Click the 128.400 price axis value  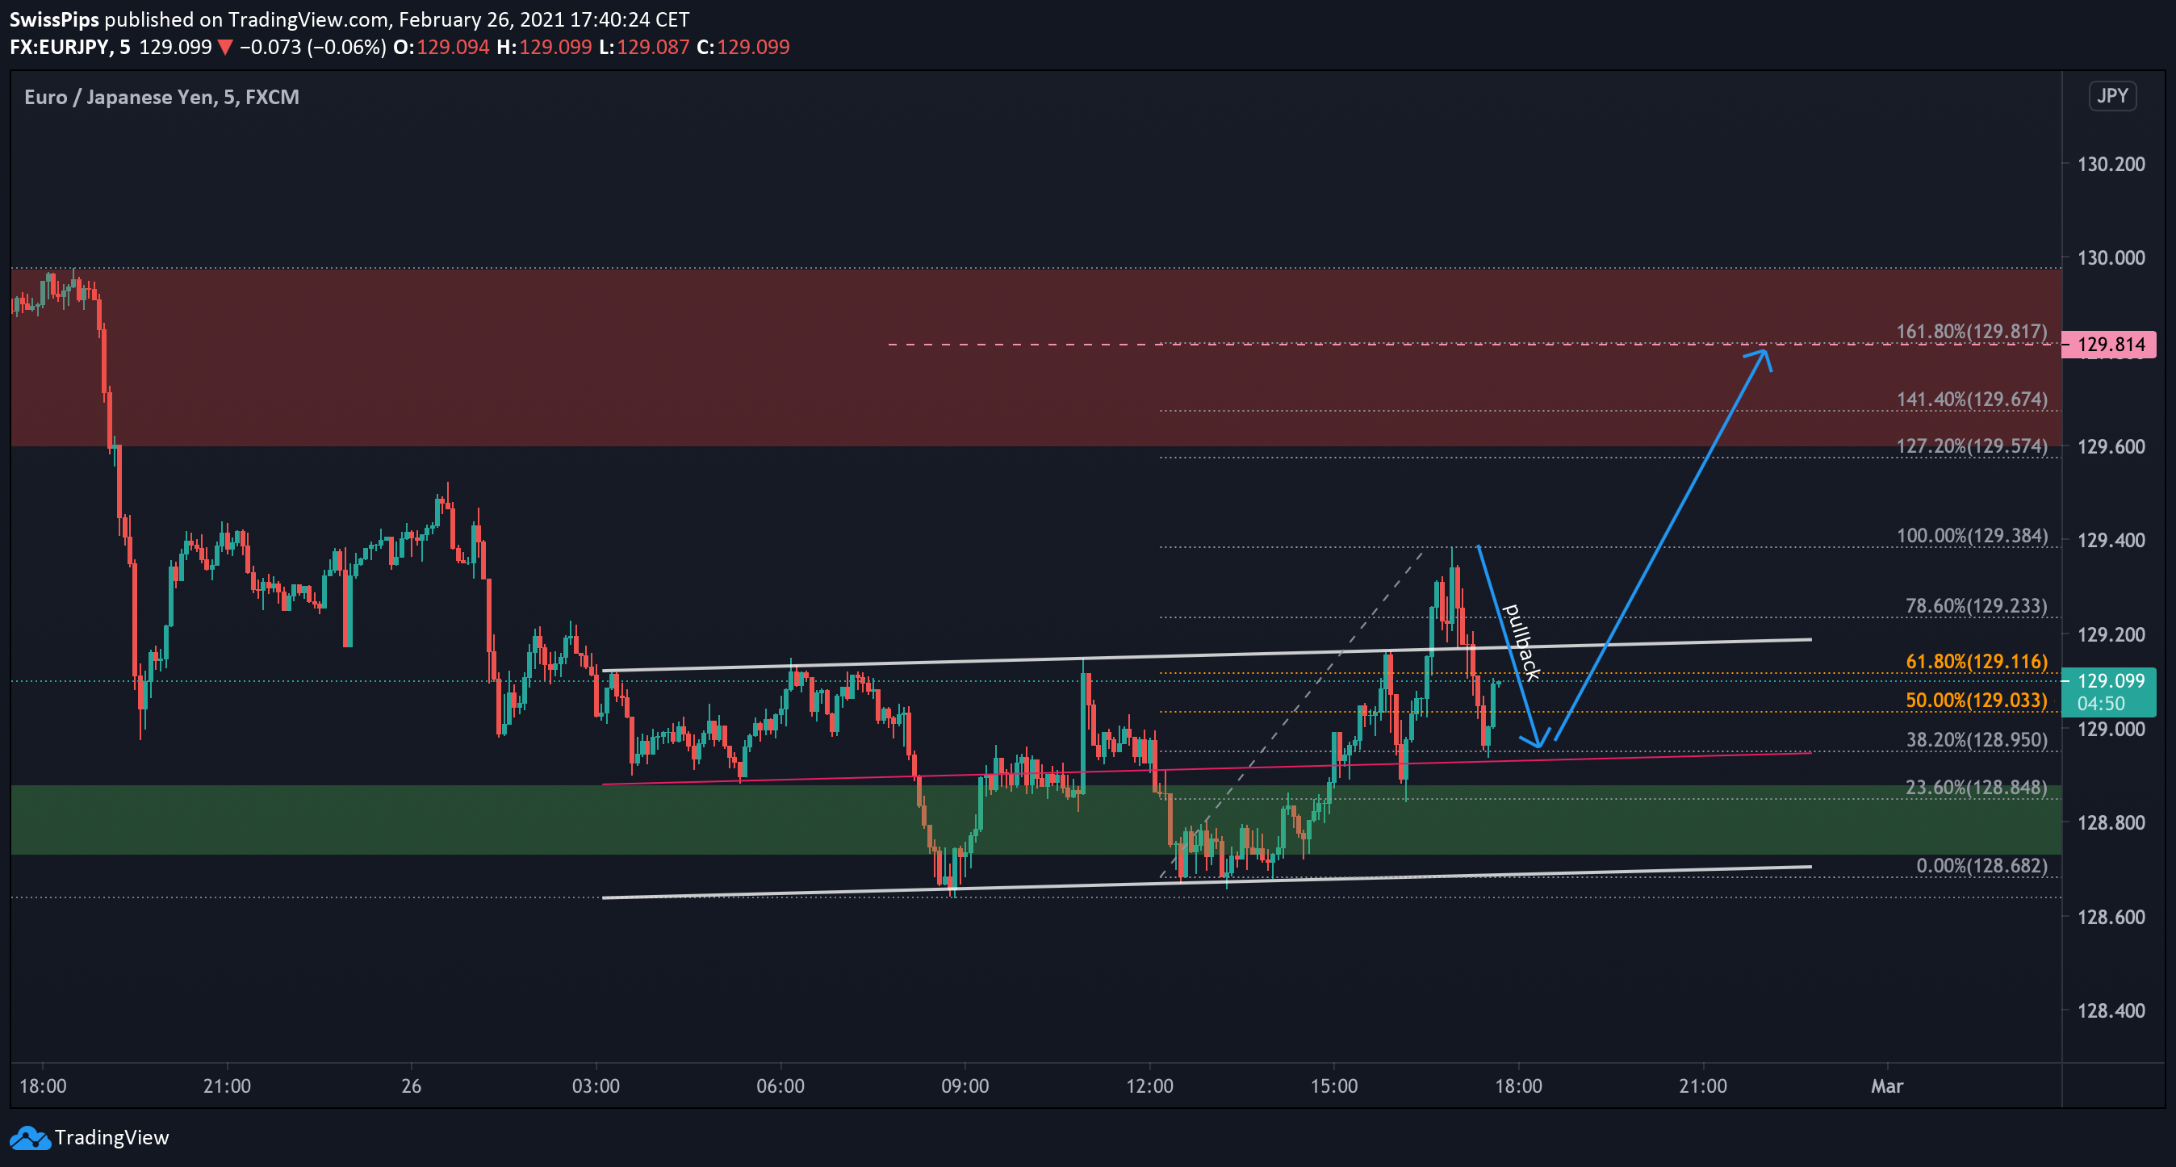click(2110, 1010)
